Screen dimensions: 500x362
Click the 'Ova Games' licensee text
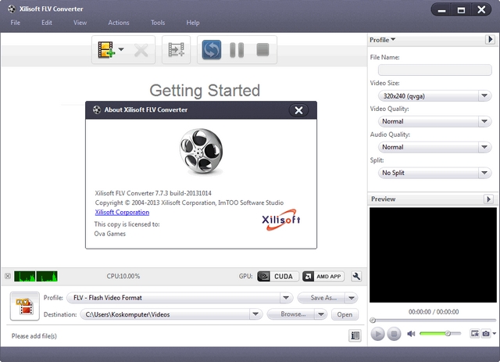110,234
